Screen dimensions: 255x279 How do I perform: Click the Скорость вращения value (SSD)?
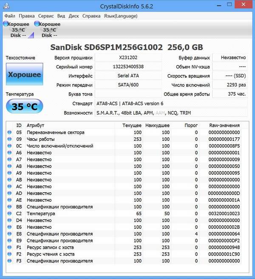(230, 76)
